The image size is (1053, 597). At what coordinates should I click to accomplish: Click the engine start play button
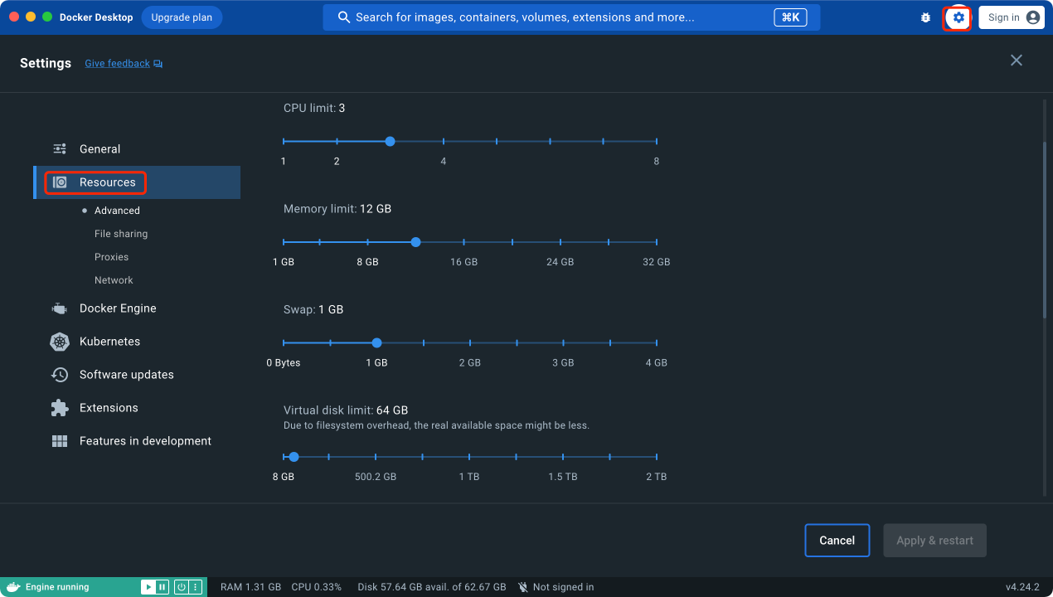tap(148, 587)
